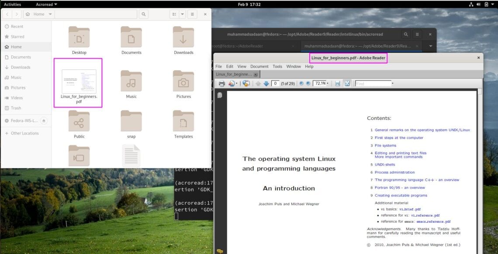
Task: Eject the Fedora-WS-Live drive
Action: (x=44, y=121)
